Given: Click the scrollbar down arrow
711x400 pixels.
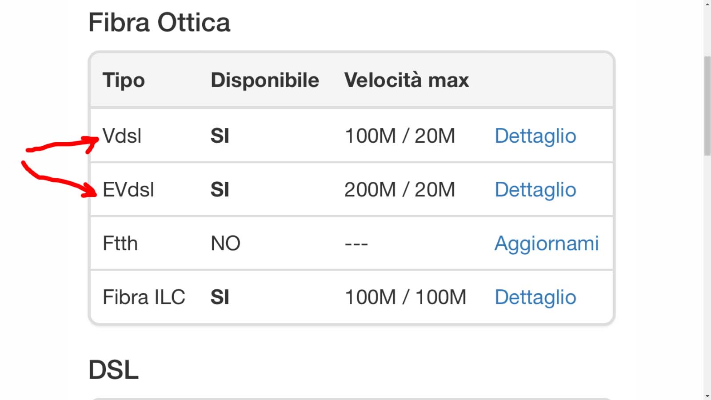Looking at the screenshot, I should (x=707, y=396).
